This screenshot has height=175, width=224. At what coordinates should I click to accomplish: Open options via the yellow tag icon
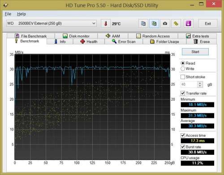tap(176, 23)
